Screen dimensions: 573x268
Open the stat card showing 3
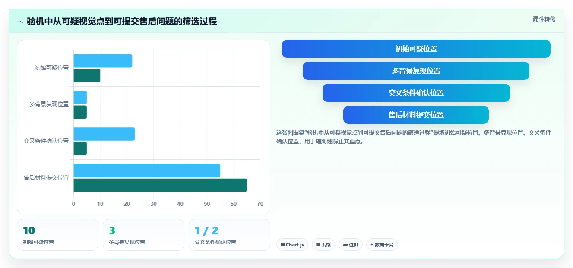[x=143, y=235]
